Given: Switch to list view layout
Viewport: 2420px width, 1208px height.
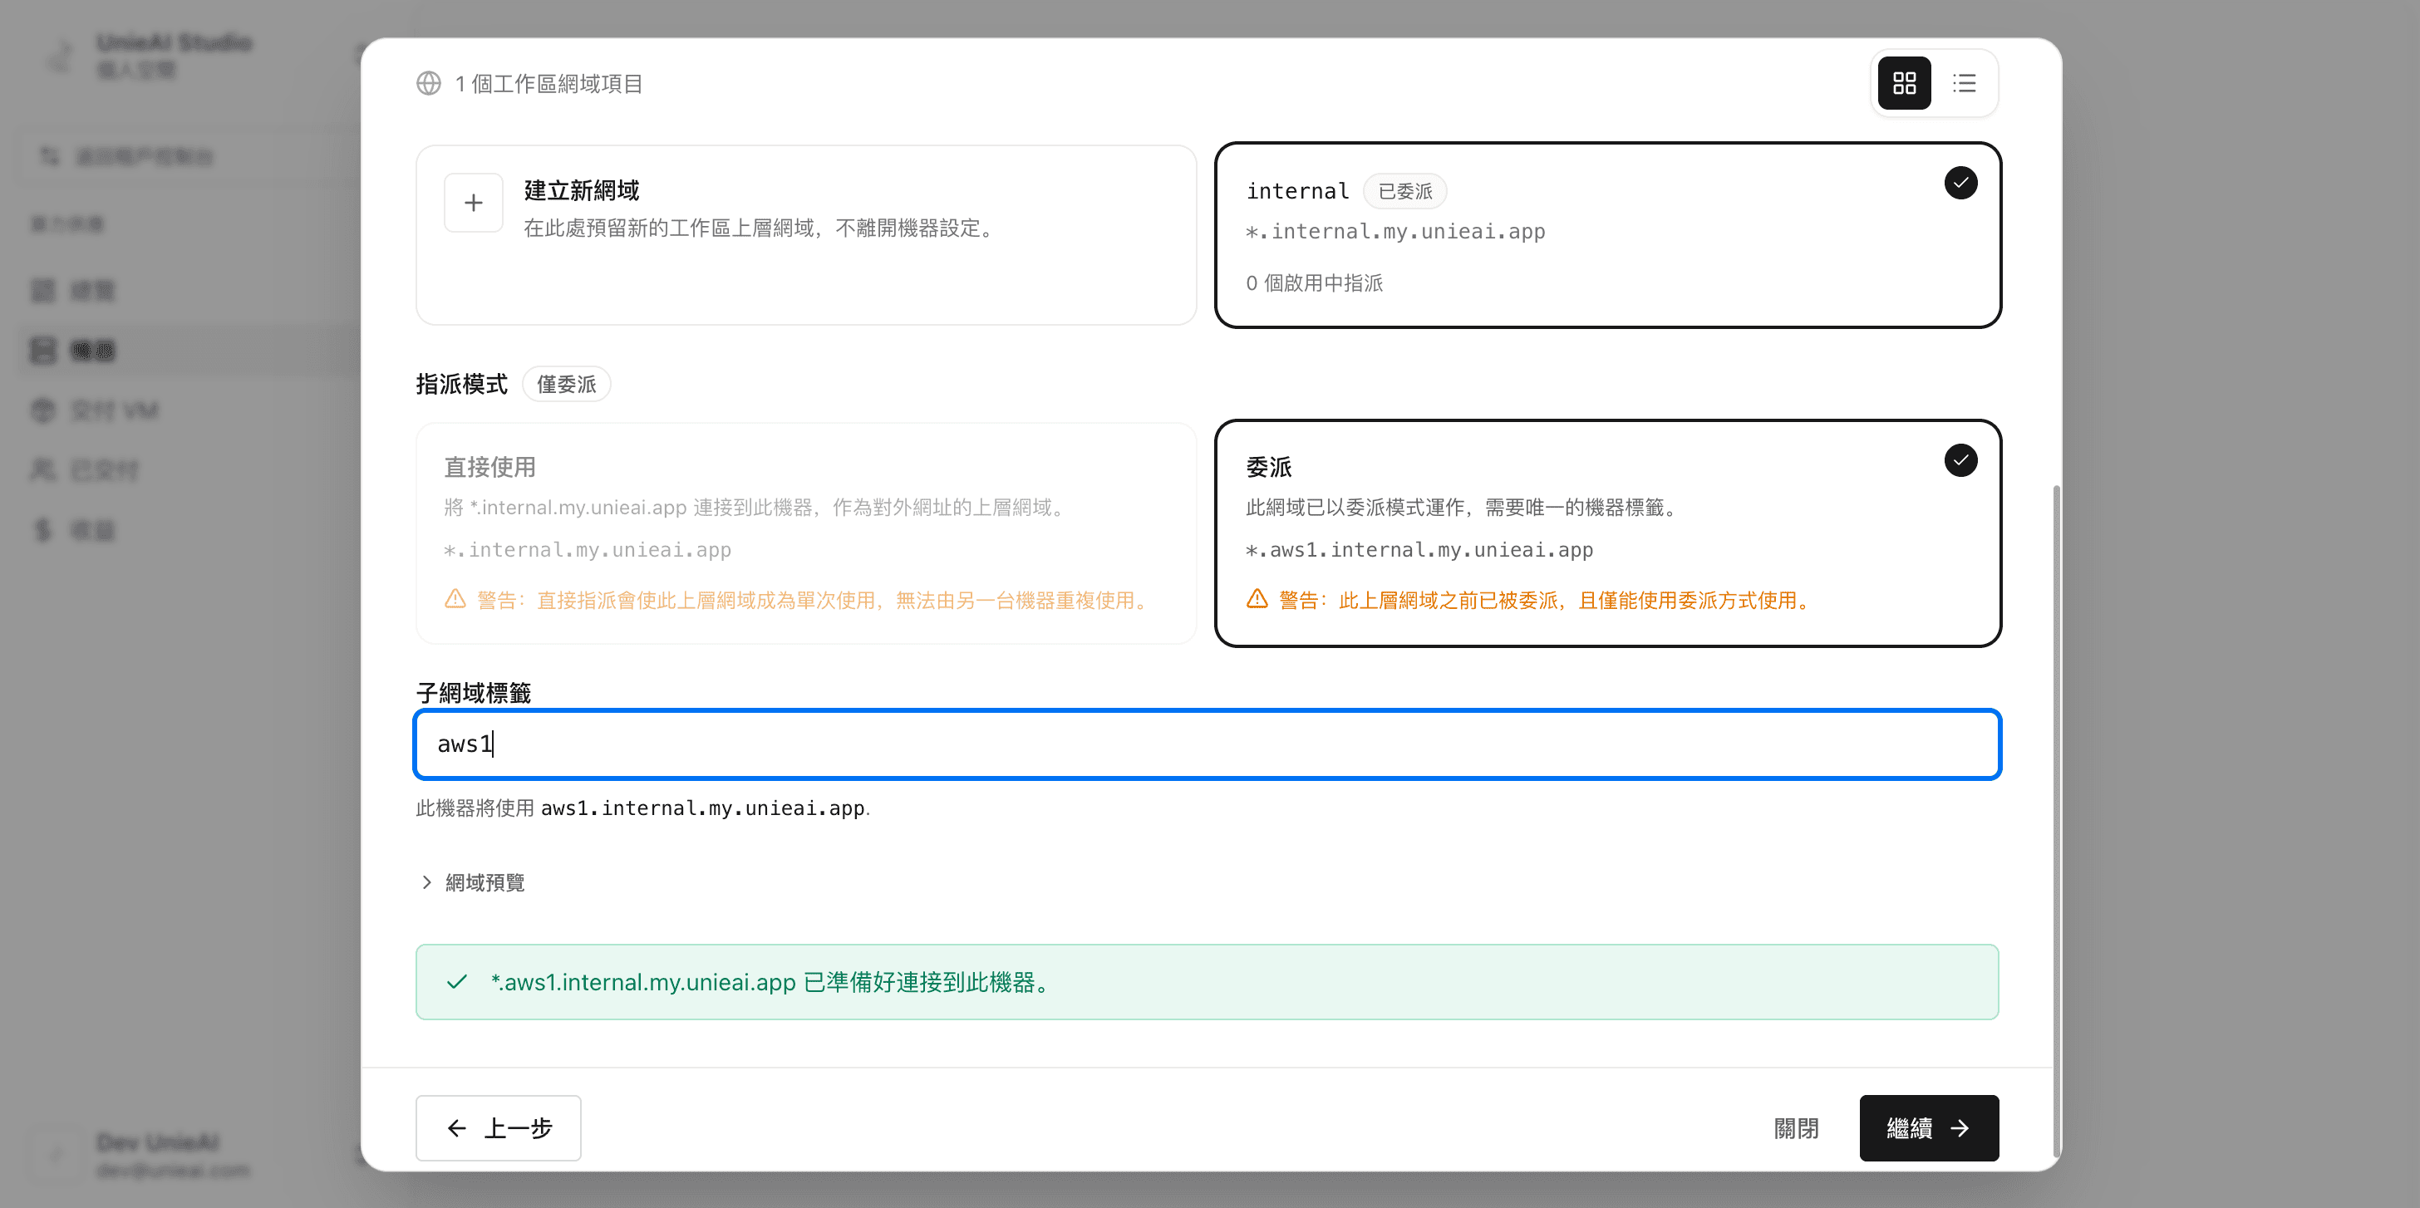Looking at the screenshot, I should tap(1964, 84).
